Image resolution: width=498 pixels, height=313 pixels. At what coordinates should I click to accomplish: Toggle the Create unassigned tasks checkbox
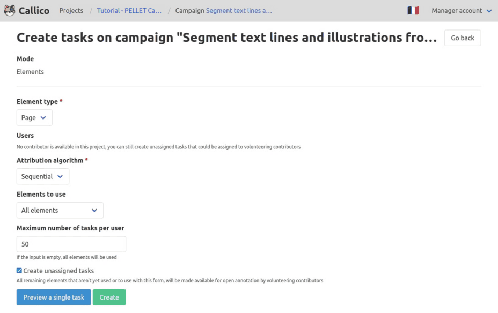(x=19, y=271)
